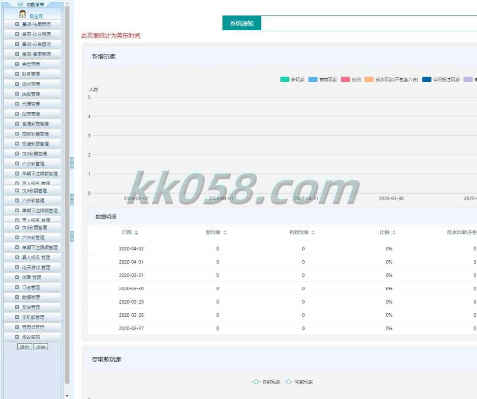Expand 高频彩票管理 menu section

click(33, 134)
